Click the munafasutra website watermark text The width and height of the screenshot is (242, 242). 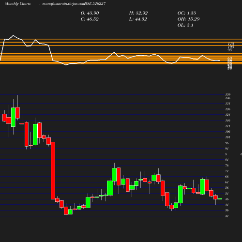coord(63,4)
